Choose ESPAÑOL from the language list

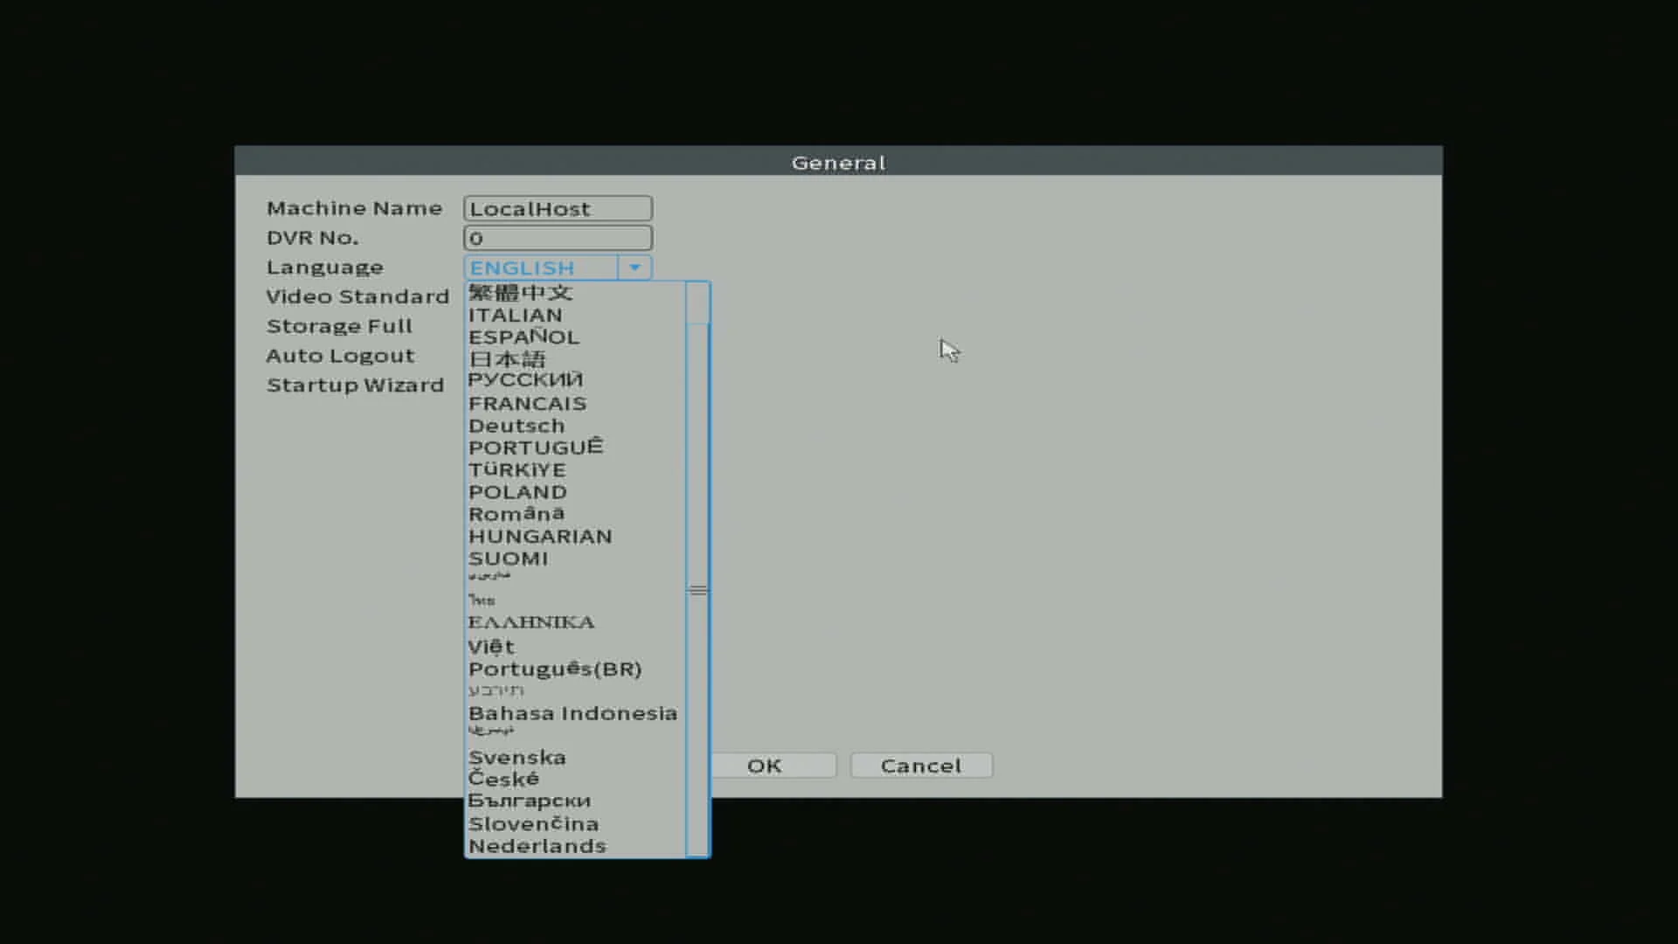(524, 337)
